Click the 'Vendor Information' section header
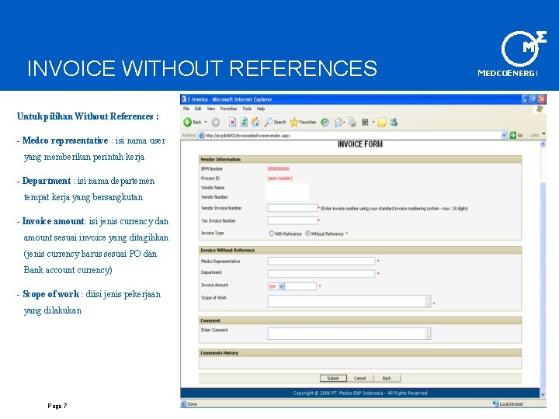559x419 pixels. pyautogui.click(x=360, y=159)
